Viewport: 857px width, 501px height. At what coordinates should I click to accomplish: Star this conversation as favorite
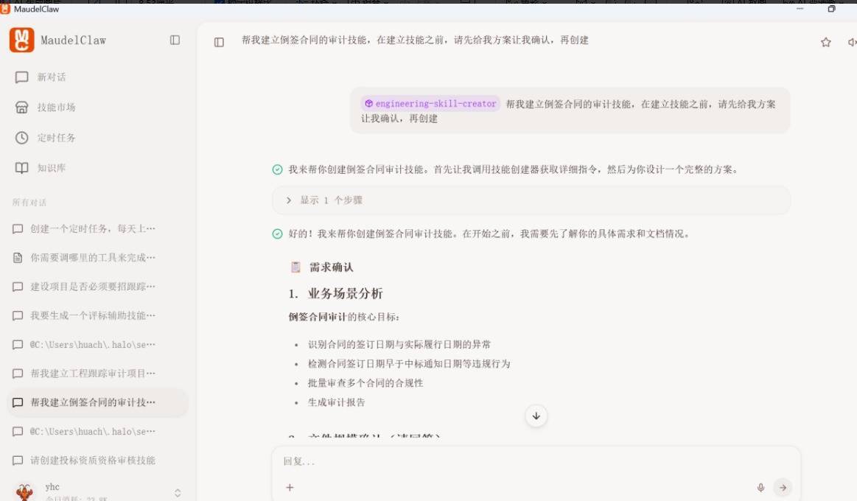coord(825,43)
